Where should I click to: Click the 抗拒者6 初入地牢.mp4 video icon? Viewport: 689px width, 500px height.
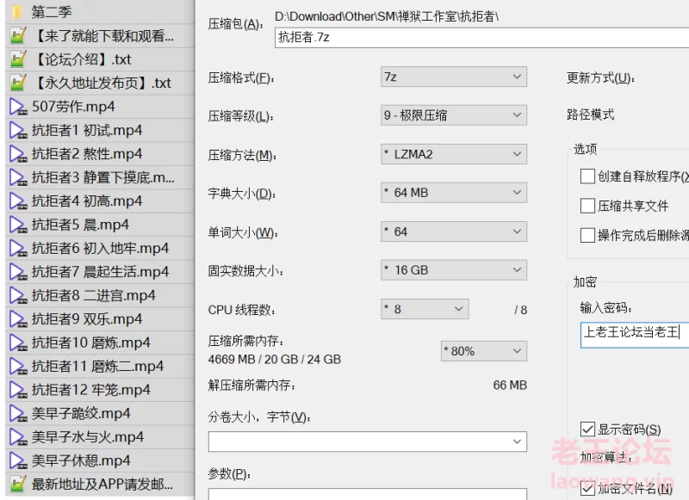tap(18, 249)
